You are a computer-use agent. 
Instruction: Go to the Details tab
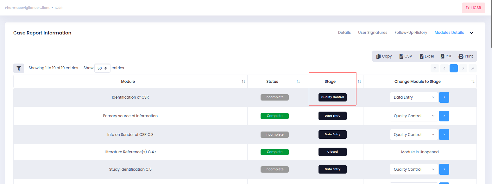coord(344,33)
